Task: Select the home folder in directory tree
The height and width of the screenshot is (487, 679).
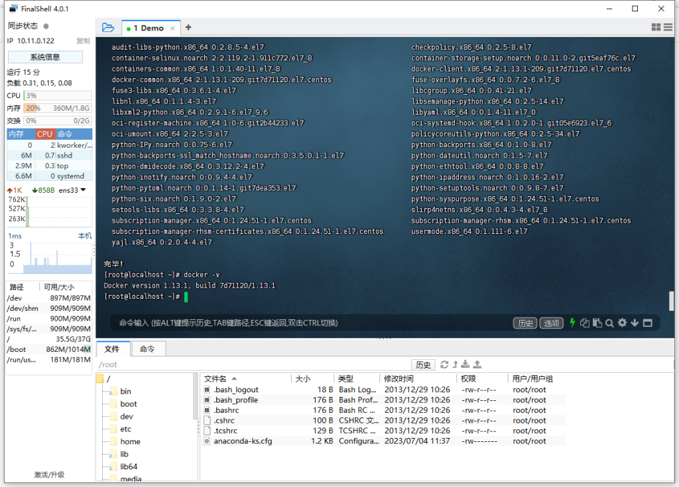Action: (x=130, y=441)
